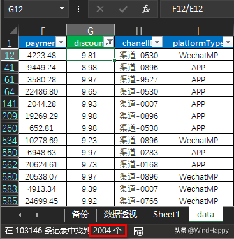Viewport: 234px width, 239px height.
Task: Click cell with value 4223.48
Action: tap(43, 55)
